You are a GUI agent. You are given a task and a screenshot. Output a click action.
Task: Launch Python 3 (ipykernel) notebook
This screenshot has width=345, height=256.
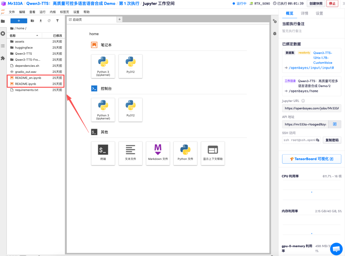[103, 66]
